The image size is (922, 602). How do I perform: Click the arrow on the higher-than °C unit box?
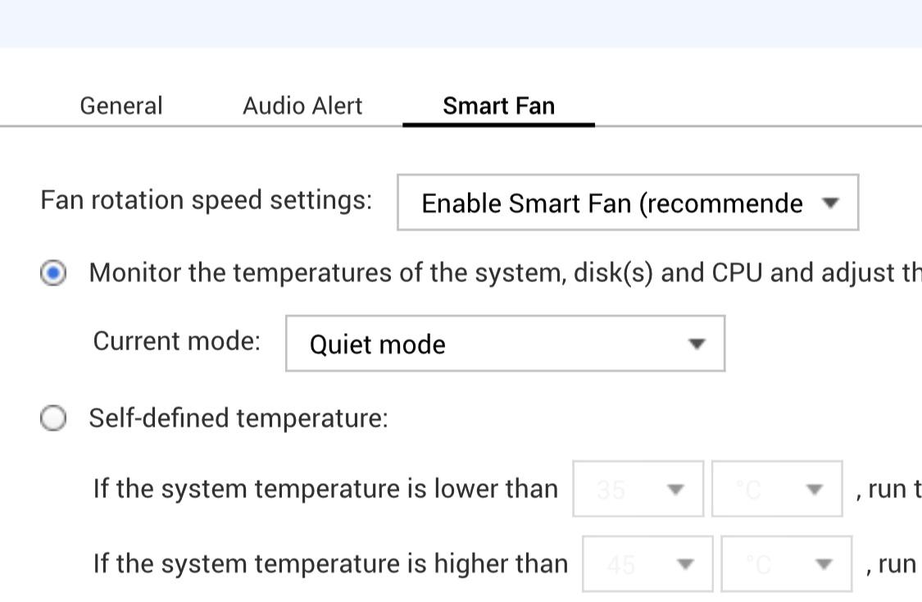coord(824,564)
